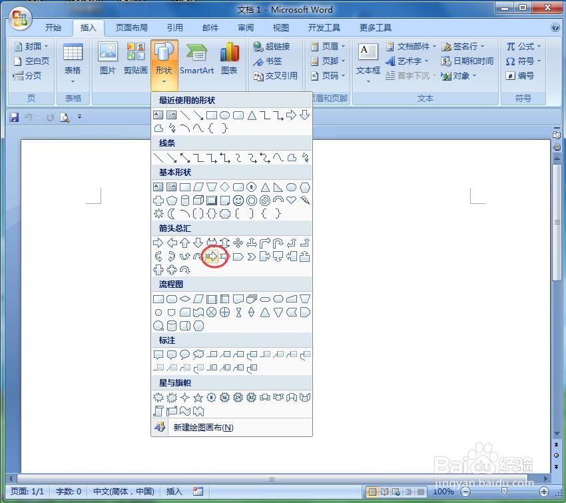The width and height of the screenshot is (566, 503).
Task: Switch to Web layout view button
Action: [396, 492]
